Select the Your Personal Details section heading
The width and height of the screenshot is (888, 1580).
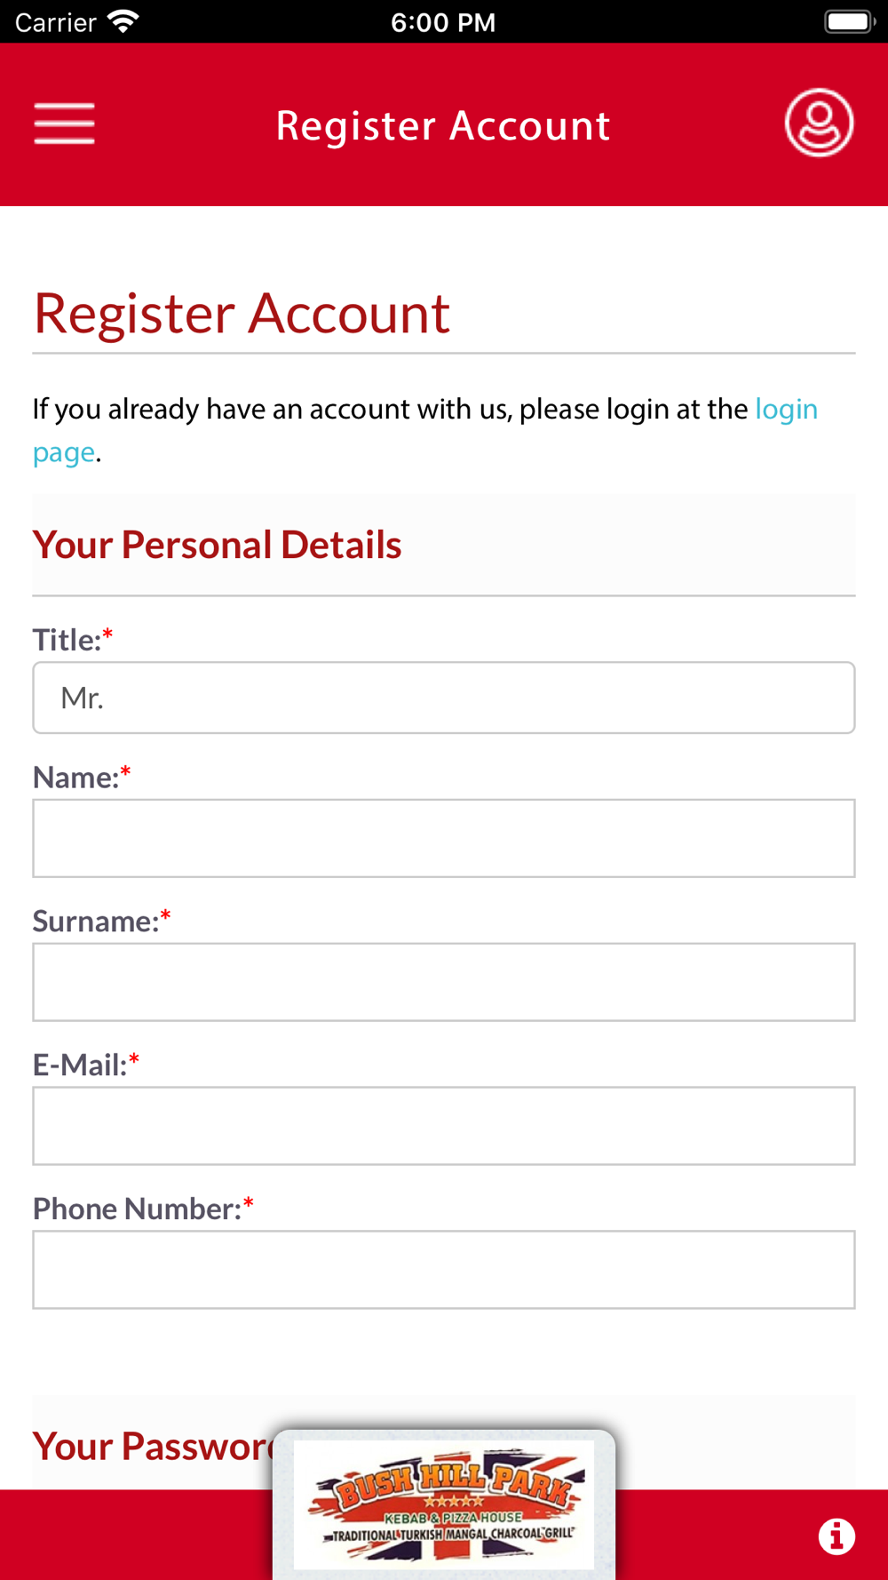point(218,545)
